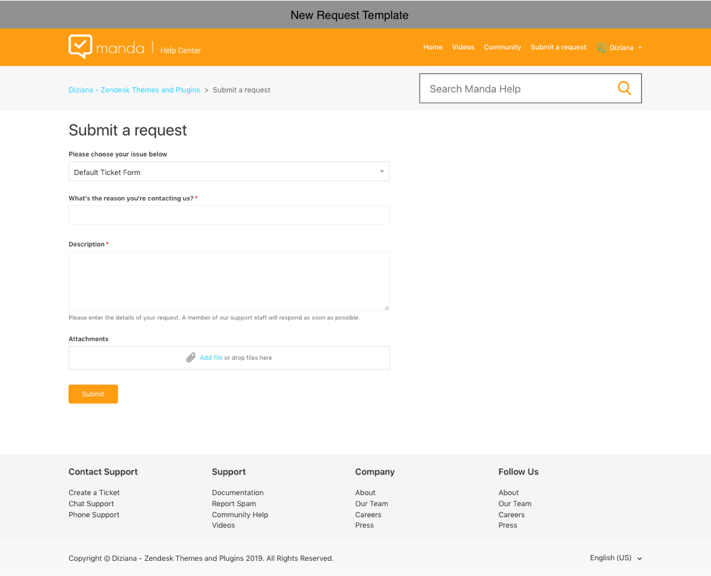Grab the Description textarea resize handle
711x576 pixels.
pos(386,307)
